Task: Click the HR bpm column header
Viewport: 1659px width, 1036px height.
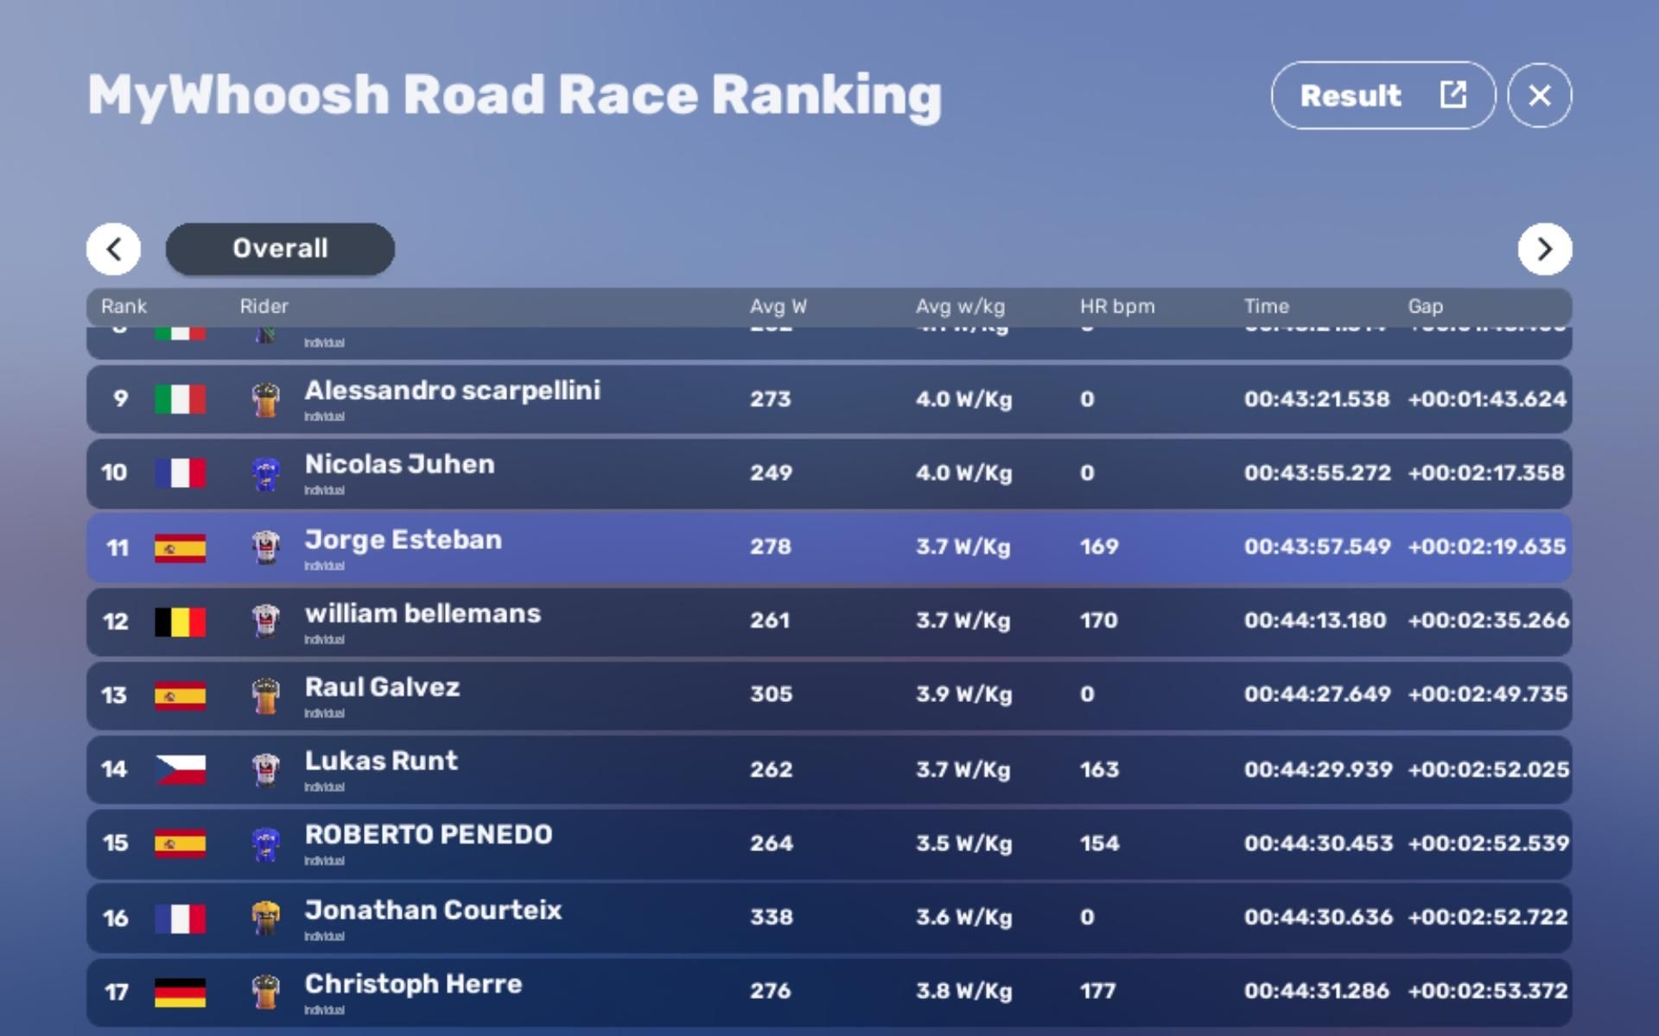Action: pyautogui.click(x=1116, y=306)
